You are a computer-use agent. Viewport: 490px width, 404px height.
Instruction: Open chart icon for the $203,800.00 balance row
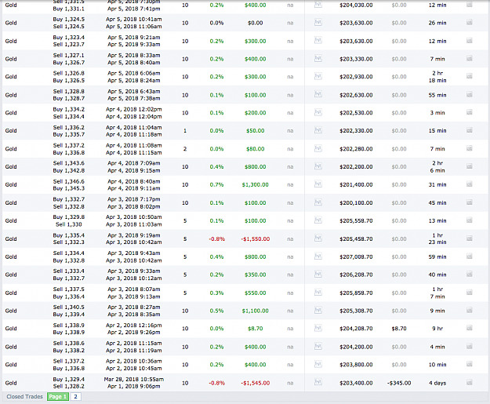point(318,364)
